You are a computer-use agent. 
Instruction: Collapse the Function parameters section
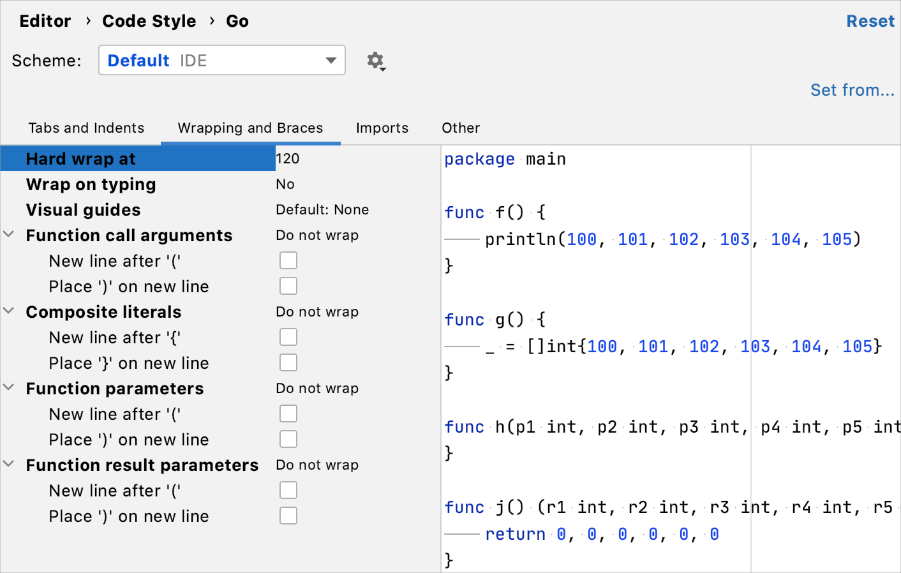[9, 387]
